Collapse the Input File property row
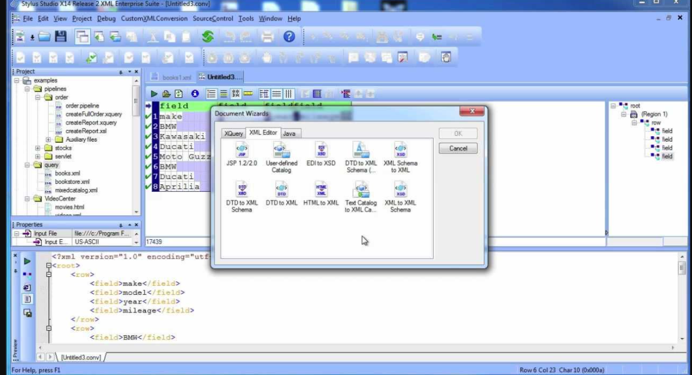Viewport: 692px width, 375px height. (17, 233)
